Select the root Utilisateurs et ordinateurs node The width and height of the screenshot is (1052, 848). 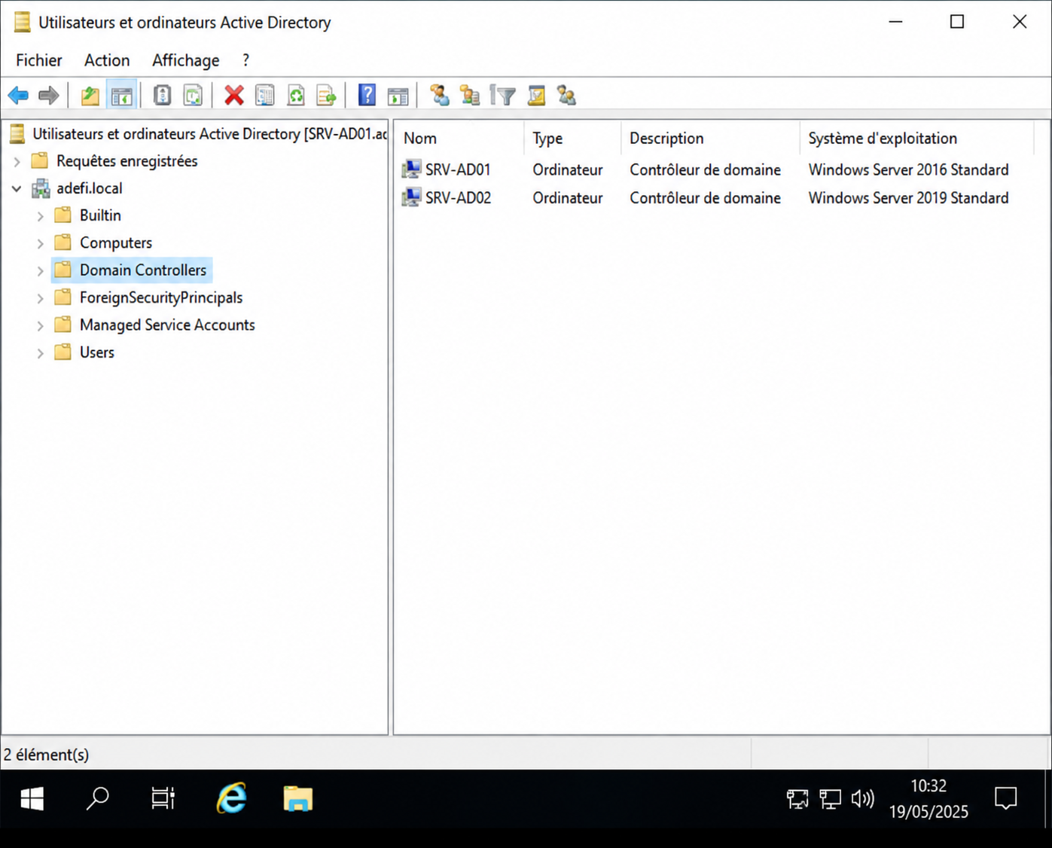[210, 134]
